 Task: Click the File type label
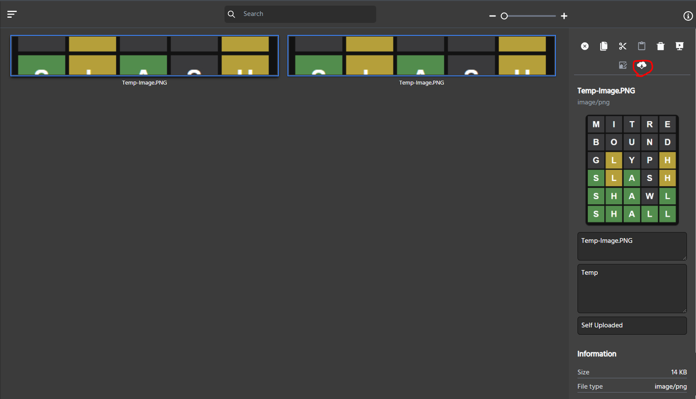(x=590, y=386)
